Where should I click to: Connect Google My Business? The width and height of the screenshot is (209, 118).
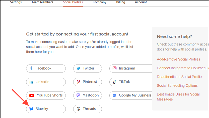pos(131,95)
